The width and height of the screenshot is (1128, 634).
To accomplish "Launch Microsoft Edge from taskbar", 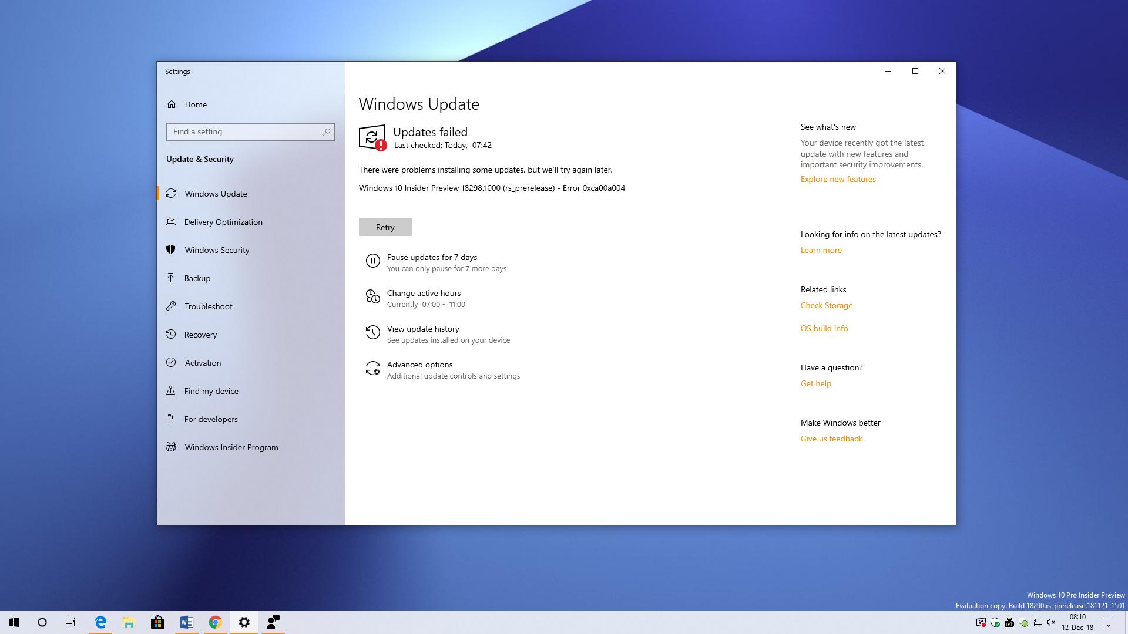I will pos(100,622).
